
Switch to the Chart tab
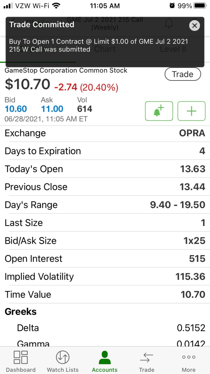pyautogui.click(x=105, y=49)
